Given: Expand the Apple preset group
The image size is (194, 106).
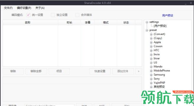Looking at the screenshot, I should click(151, 43).
